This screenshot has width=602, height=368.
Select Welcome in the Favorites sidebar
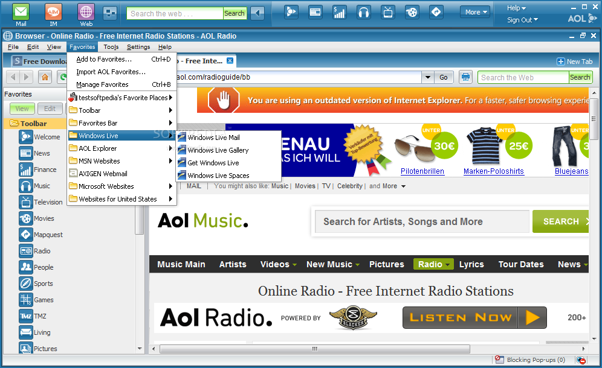point(40,137)
